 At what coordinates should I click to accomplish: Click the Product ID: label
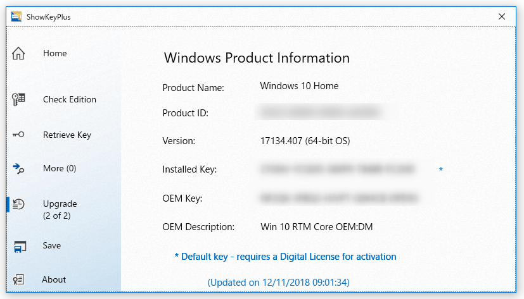click(186, 113)
